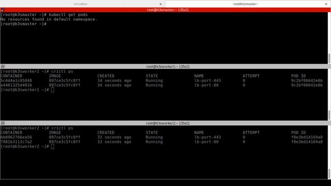Viewport: 331px width, 186px height.
Task: Click the ATTEMPT column header in k3sworker2 pane
Action: pyautogui.click(x=251, y=133)
